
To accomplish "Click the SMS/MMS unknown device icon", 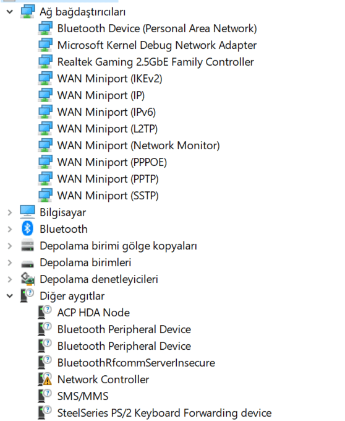I will tap(45, 396).
